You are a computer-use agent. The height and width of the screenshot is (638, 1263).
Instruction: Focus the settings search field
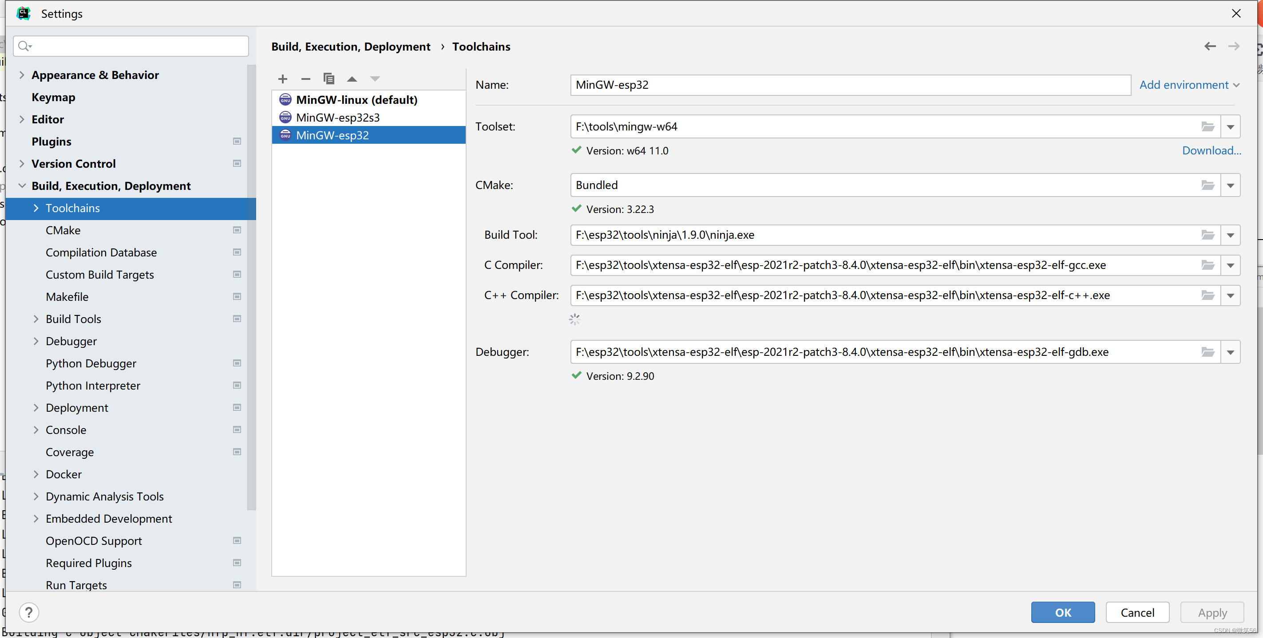(x=131, y=46)
